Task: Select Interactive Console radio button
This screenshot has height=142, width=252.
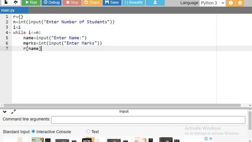Action: (33, 131)
